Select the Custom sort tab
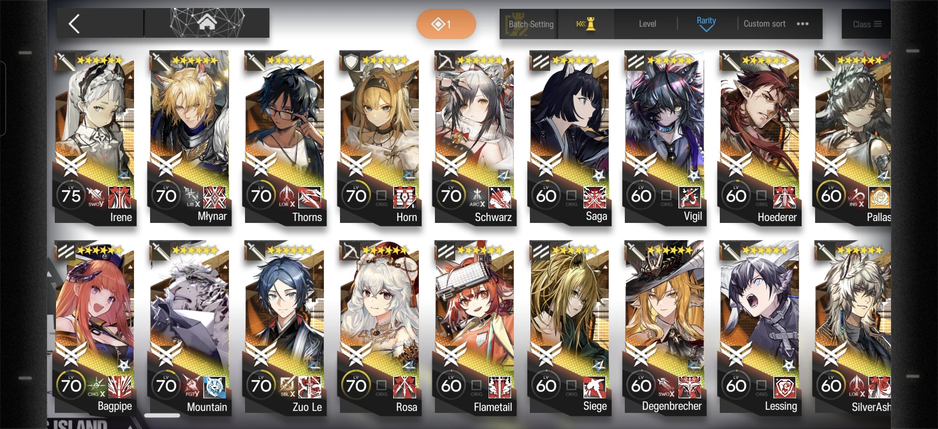Viewport: 938px width, 429px height. (x=764, y=24)
